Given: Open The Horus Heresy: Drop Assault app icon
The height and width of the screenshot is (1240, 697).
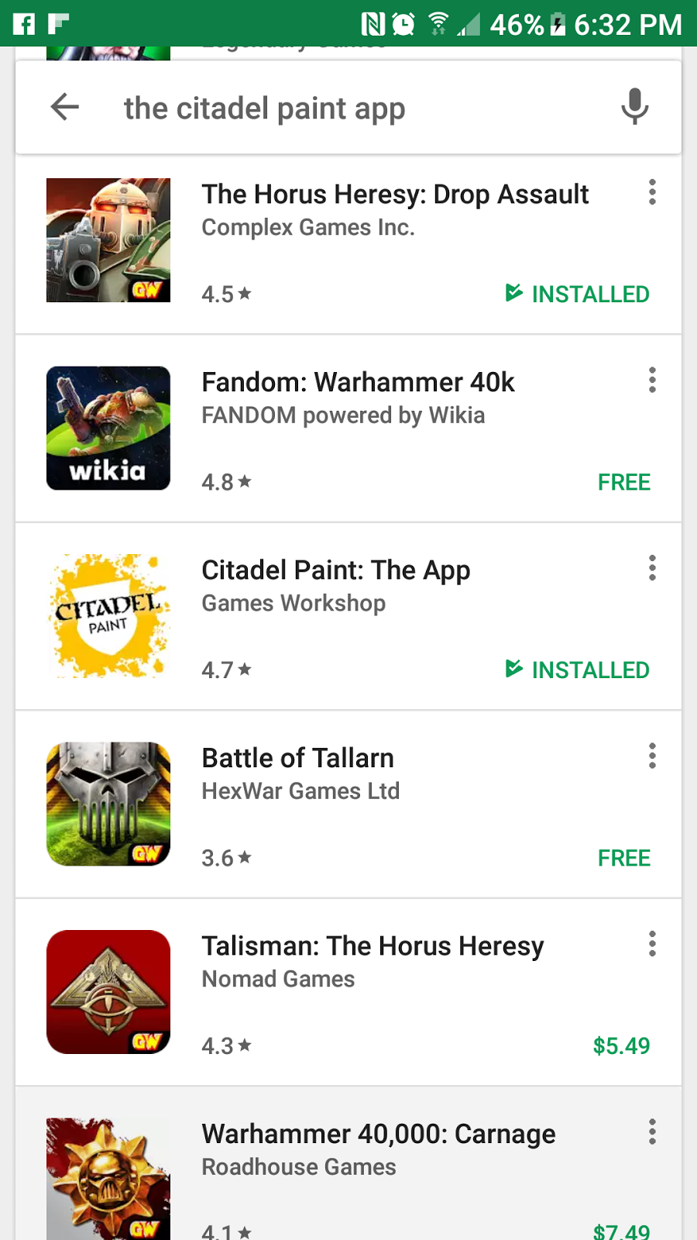Looking at the screenshot, I should click(108, 240).
